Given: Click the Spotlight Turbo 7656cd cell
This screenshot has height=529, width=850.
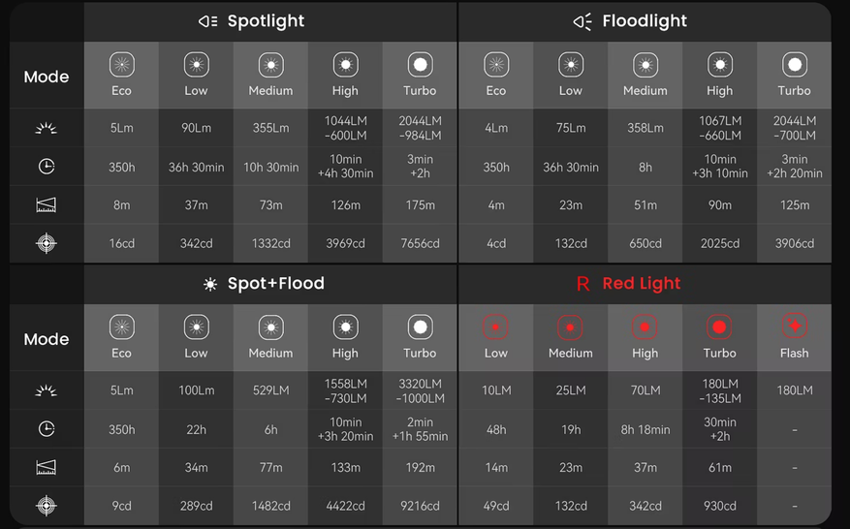Looking at the screenshot, I should 420,243.
